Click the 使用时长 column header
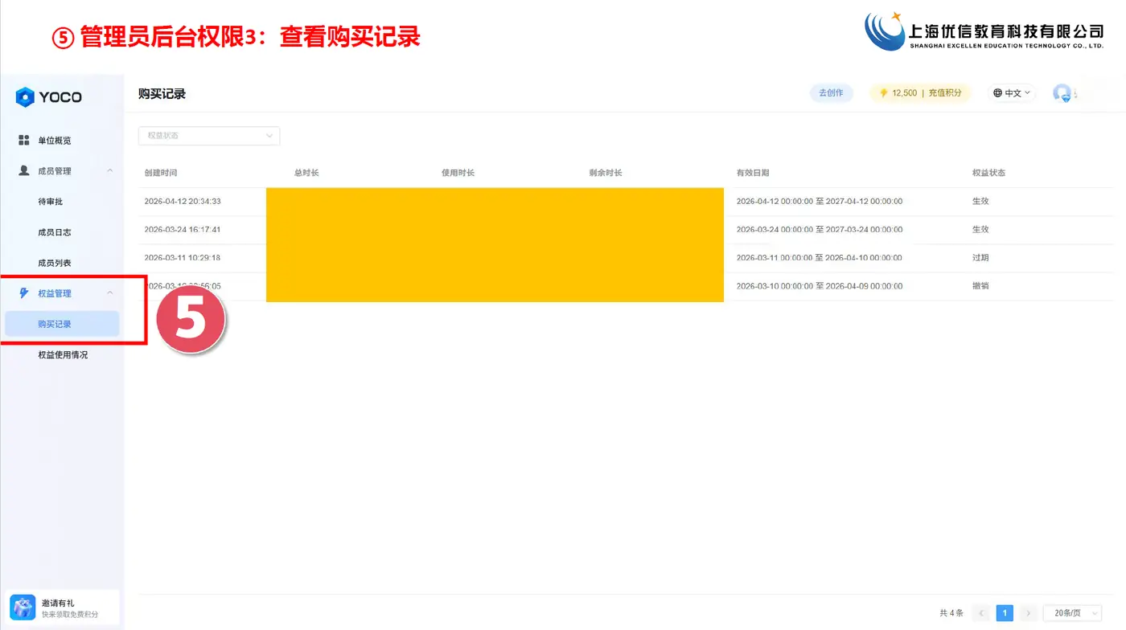The height and width of the screenshot is (630, 1126). click(458, 173)
